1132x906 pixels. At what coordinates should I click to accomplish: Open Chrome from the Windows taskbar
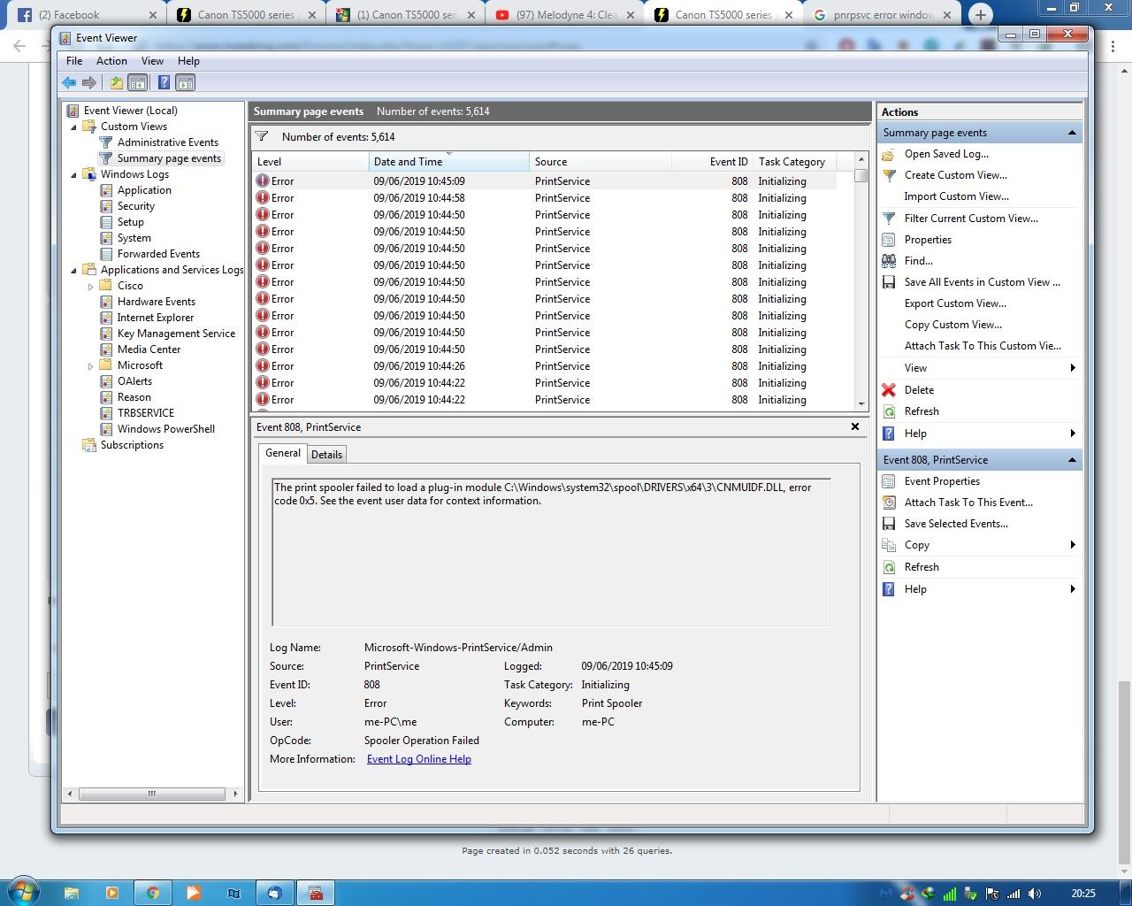point(153,893)
